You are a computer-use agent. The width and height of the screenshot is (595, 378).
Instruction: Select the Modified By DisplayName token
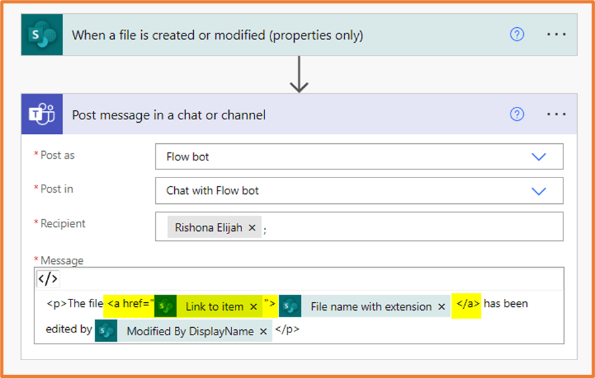point(190,332)
